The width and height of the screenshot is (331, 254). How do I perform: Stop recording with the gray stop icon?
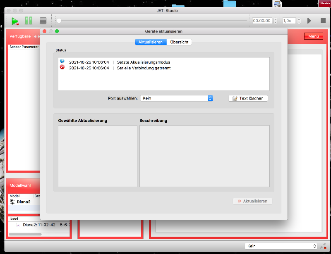43,21
